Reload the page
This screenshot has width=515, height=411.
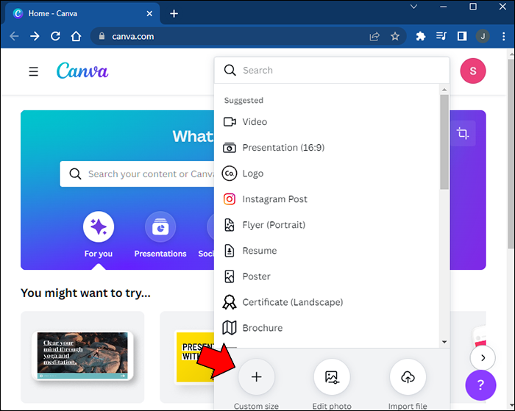[x=55, y=36]
